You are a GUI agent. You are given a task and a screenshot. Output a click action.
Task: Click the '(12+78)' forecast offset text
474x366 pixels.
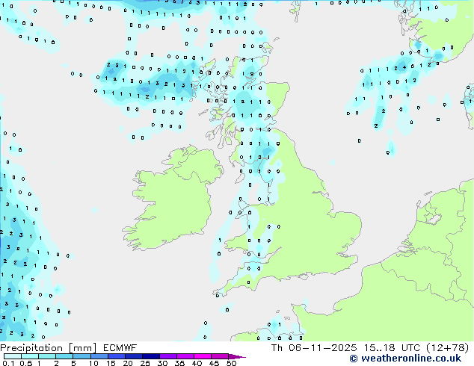coord(447,348)
